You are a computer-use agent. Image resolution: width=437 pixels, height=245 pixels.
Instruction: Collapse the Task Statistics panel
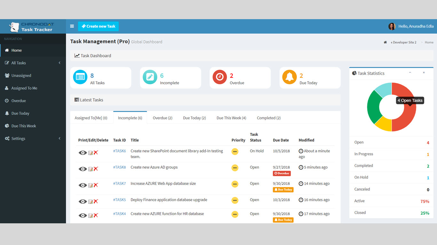tap(410, 73)
